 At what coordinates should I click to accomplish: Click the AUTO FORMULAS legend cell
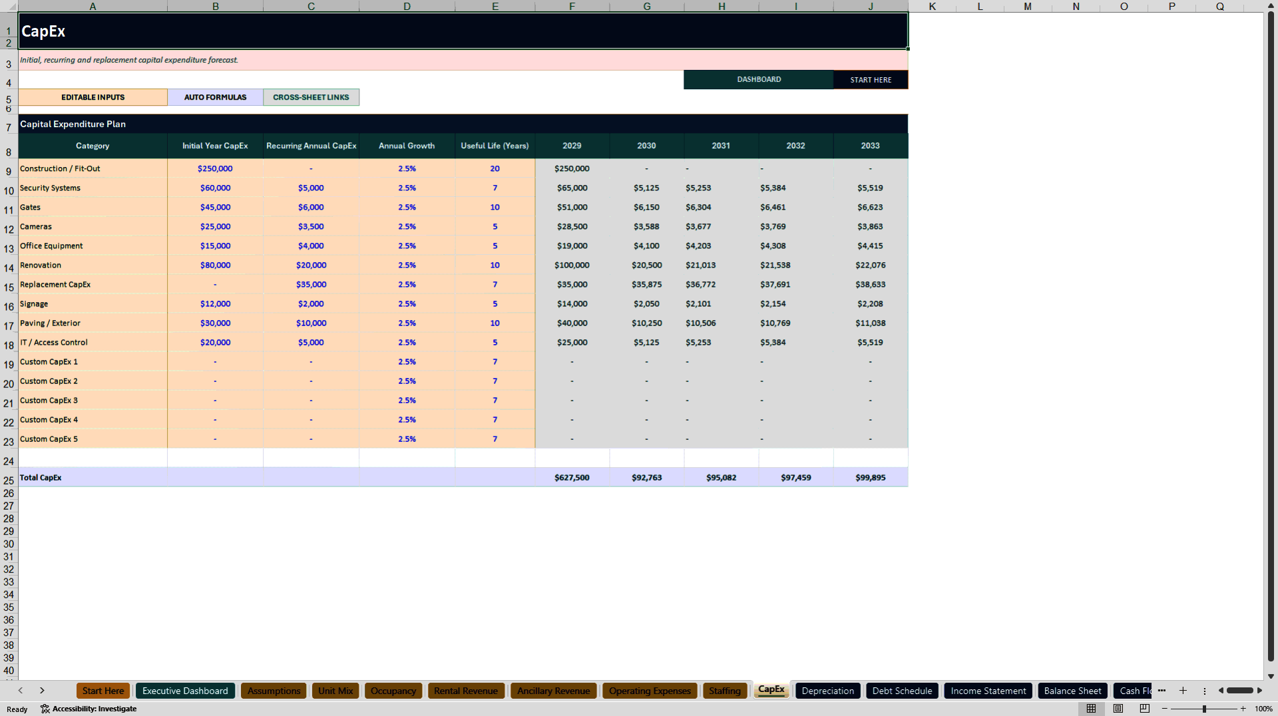pyautogui.click(x=215, y=97)
